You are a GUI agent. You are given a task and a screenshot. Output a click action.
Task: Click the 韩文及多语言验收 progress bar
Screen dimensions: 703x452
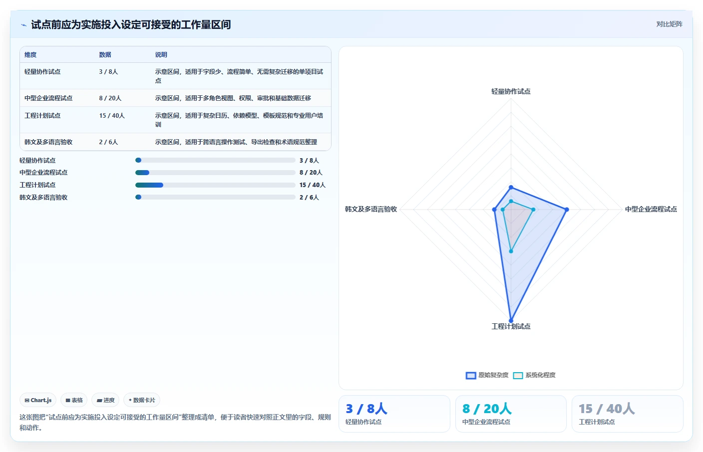point(215,197)
